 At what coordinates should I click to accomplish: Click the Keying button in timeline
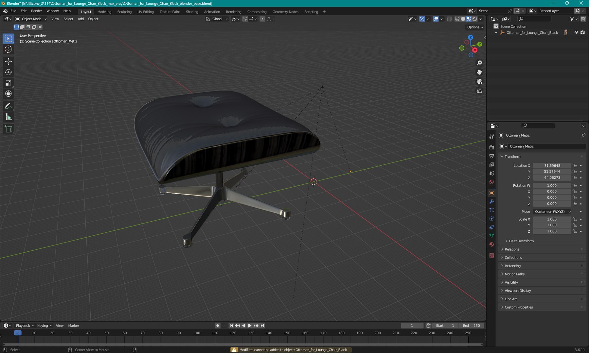click(45, 326)
